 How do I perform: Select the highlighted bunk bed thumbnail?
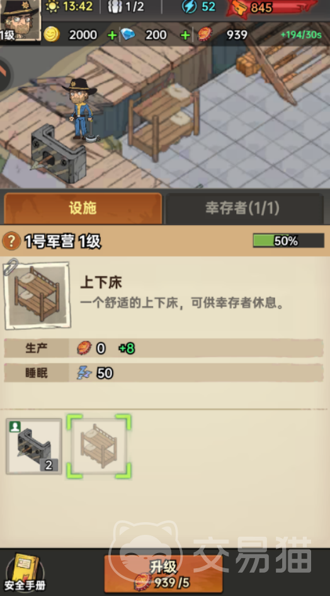(x=99, y=447)
